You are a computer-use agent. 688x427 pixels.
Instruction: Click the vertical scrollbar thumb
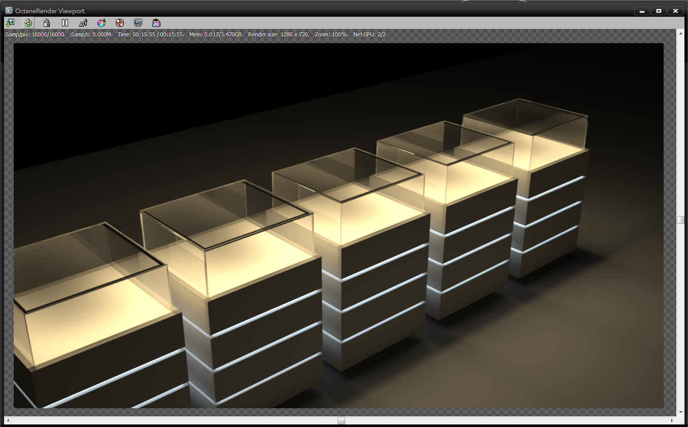(680, 220)
